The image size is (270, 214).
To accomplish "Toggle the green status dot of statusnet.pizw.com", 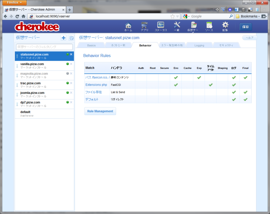I will click(67, 54).
